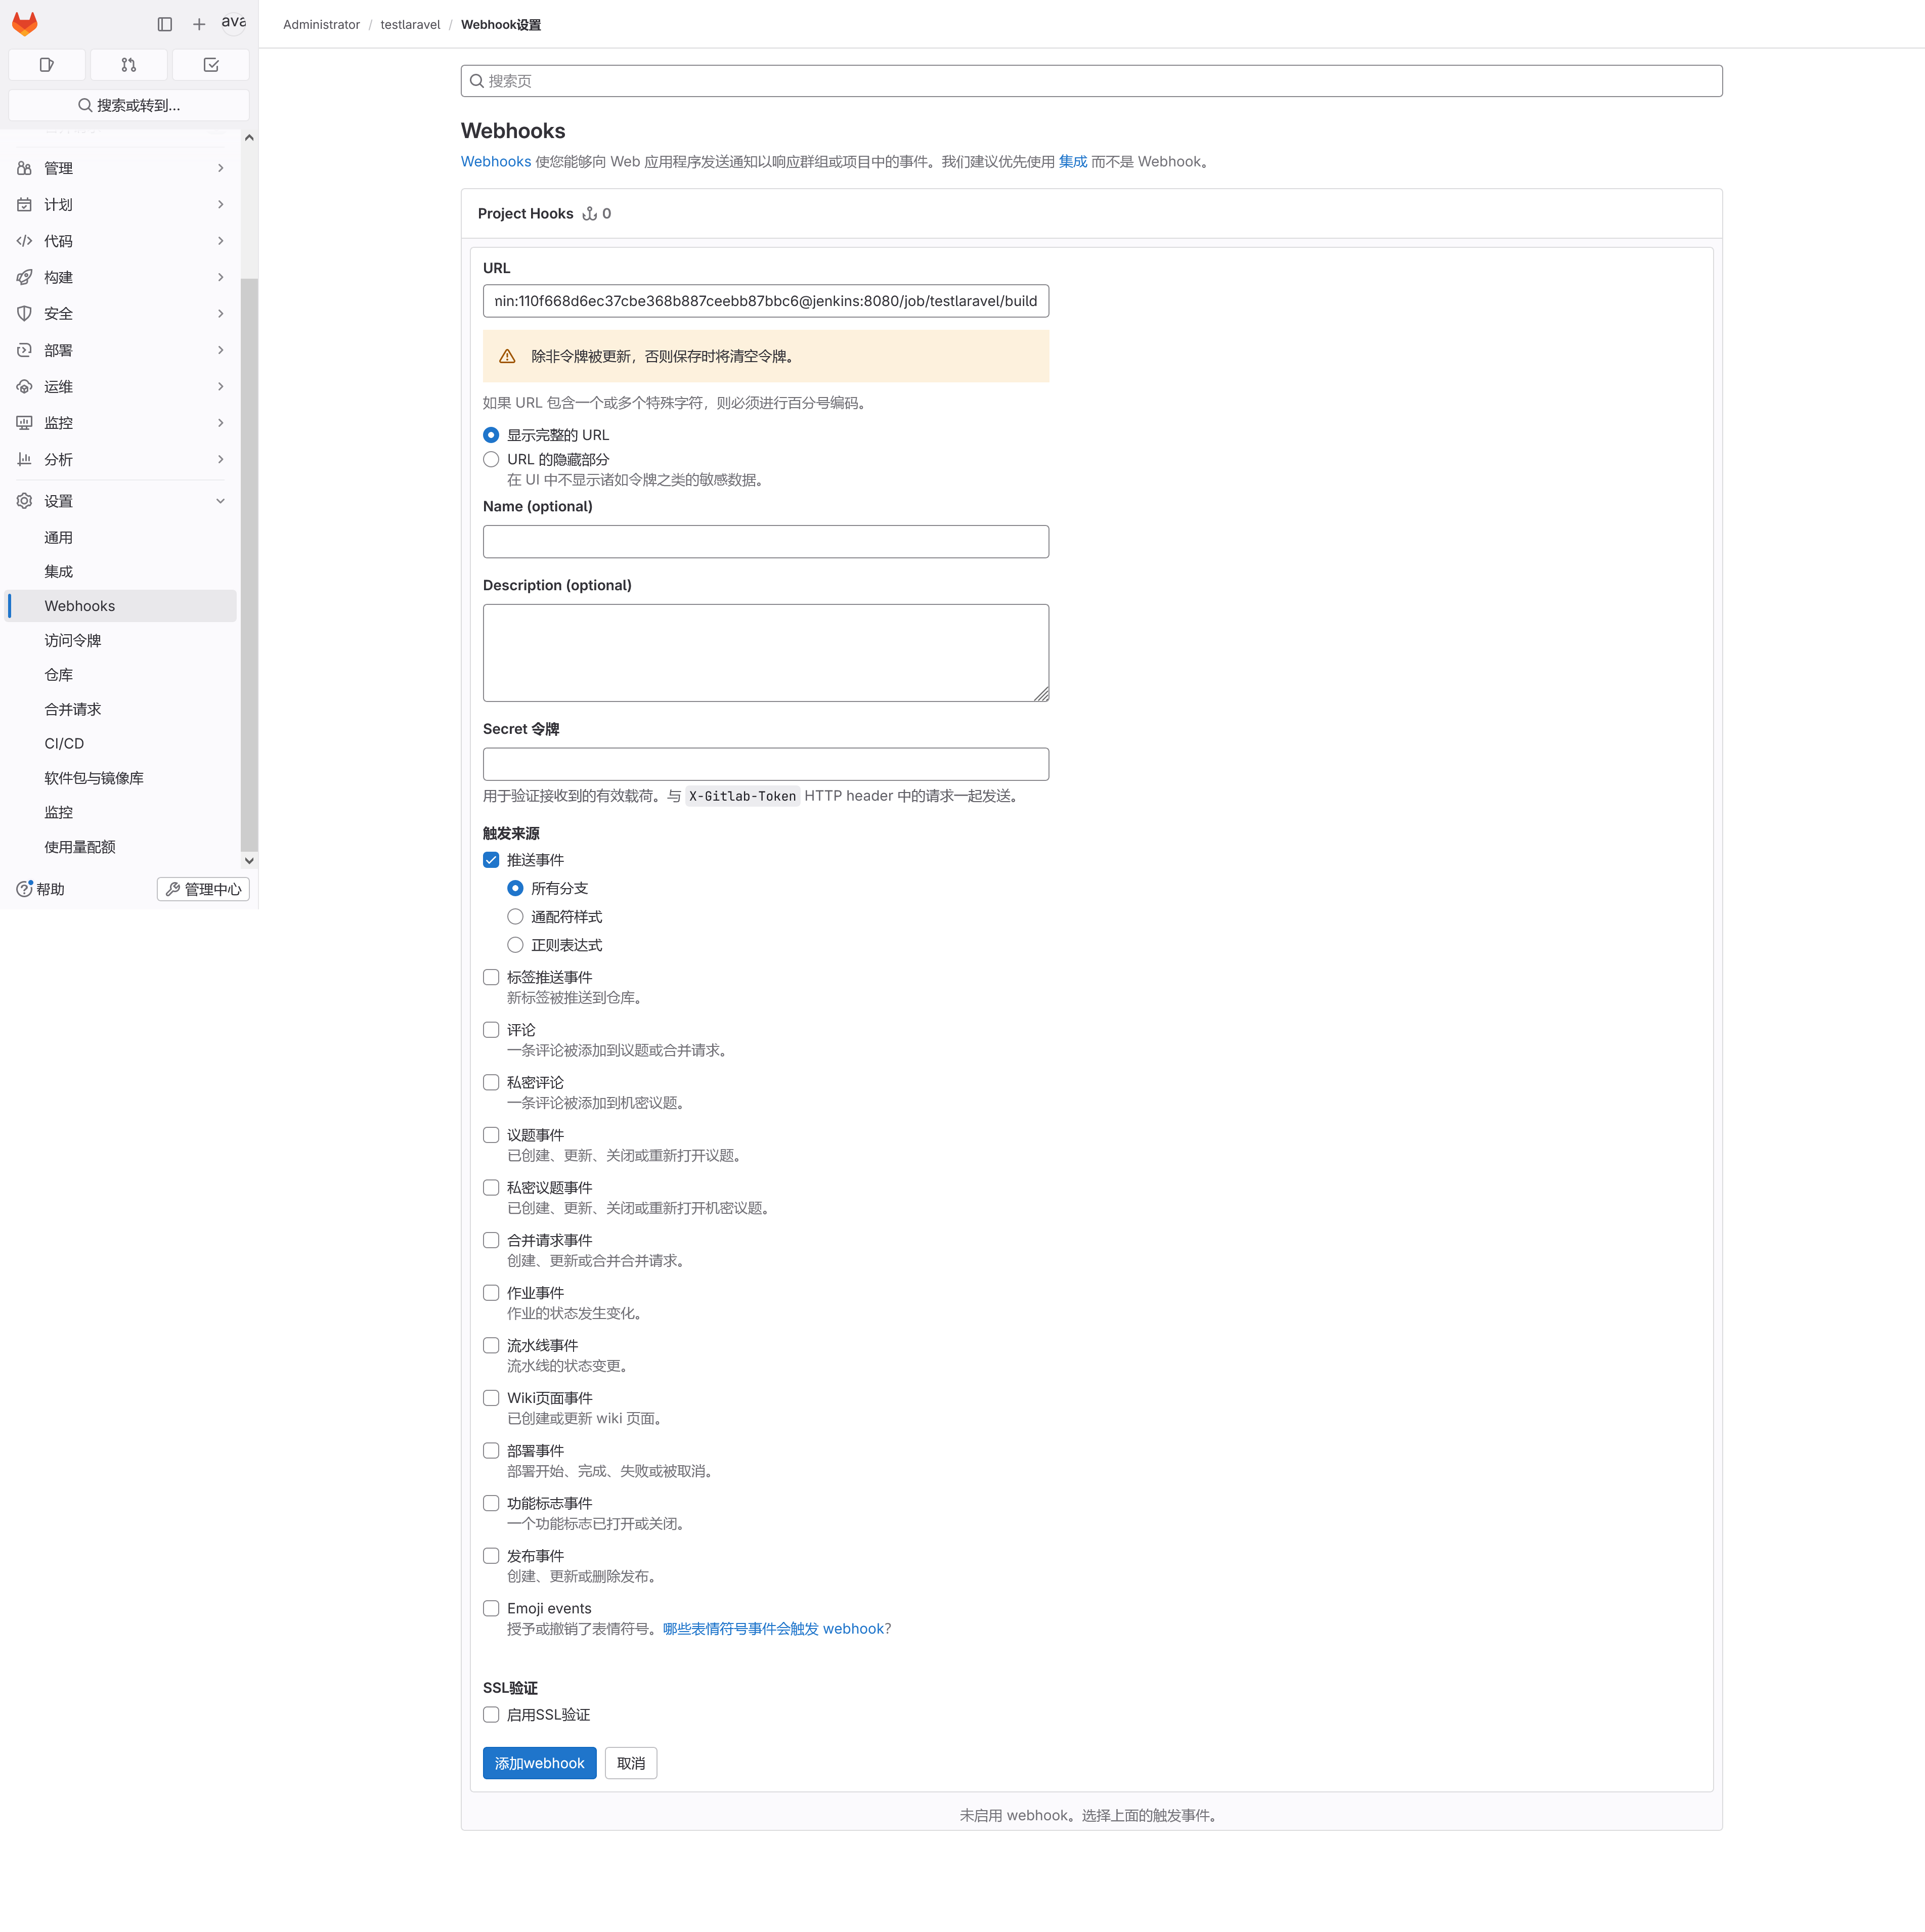Screen dimensions: 1925x1932
Task: Click the GitLab fox logo
Action: pyautogui.click(x=25, y=24)
